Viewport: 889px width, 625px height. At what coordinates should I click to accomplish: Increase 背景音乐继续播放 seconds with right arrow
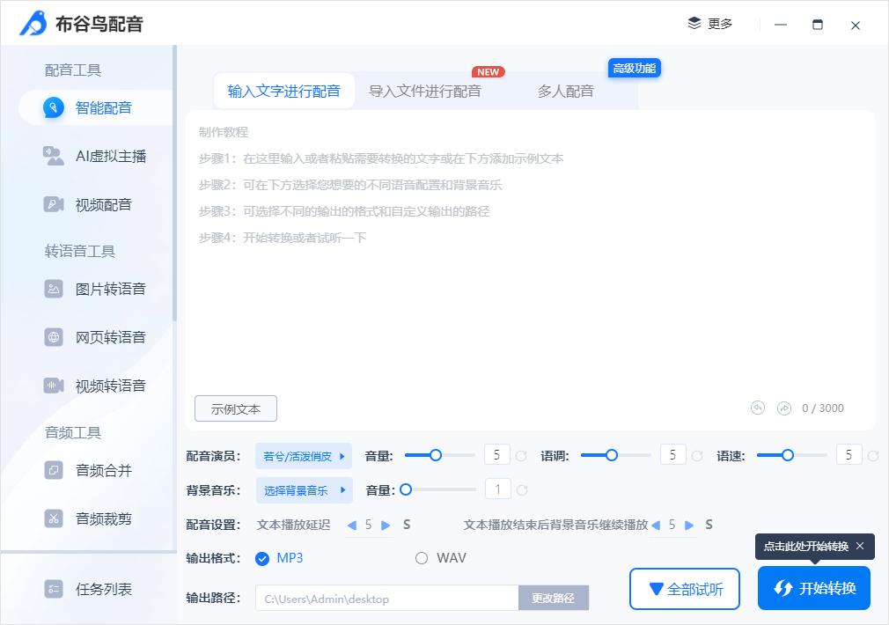click(689, 526)
